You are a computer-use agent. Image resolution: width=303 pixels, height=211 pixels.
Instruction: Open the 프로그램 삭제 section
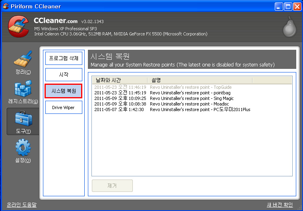64,58
